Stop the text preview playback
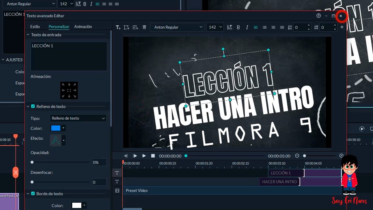Screen dimensions: 373x210 coord(153,156)
